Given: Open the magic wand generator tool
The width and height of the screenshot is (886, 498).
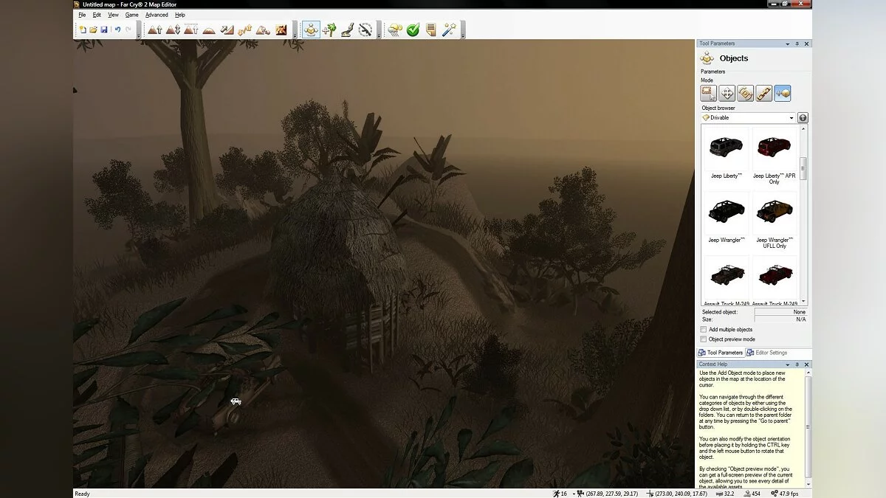Looking at the screenshot, I should (x=449, y=30).
